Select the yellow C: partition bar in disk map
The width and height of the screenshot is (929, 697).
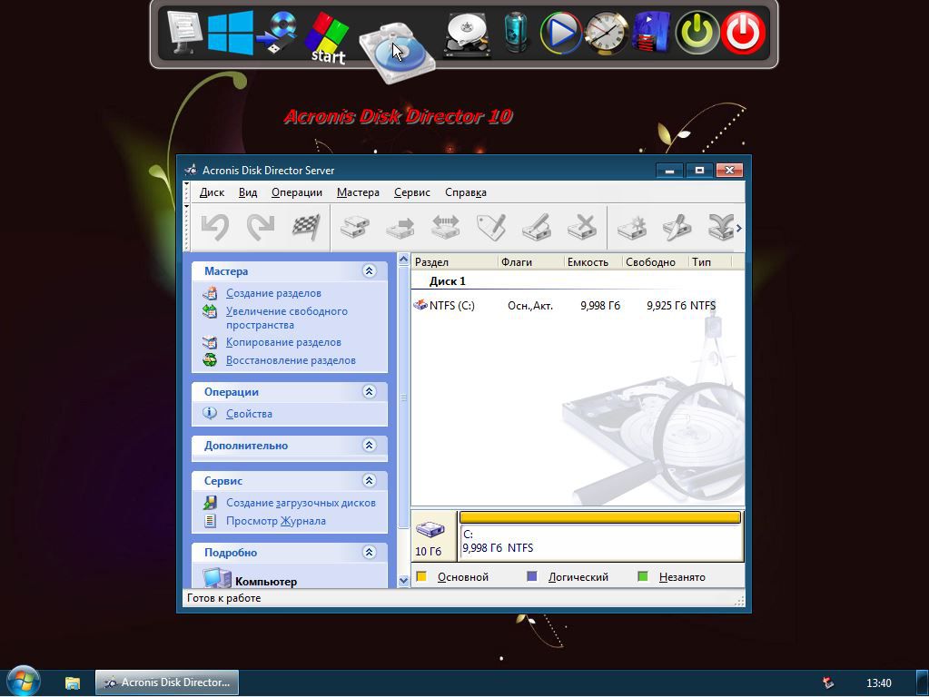pos(600,518)
